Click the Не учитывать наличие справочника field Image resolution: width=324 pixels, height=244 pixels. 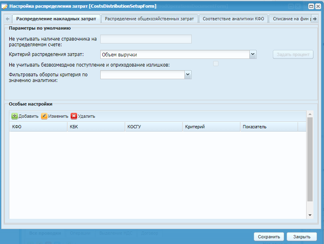click(x=146, y=39)
